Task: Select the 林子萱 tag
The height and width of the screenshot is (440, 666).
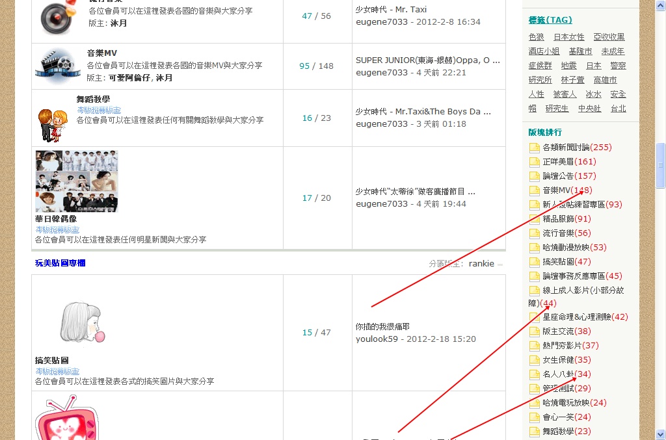Action: pos(572,80)
